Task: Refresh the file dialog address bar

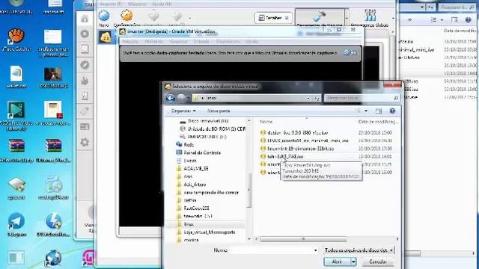Action: click(x=317, y=98)
